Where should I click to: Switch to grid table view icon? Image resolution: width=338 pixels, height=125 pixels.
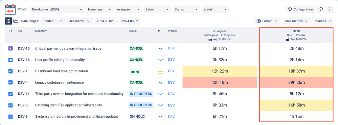pos(8,21)
